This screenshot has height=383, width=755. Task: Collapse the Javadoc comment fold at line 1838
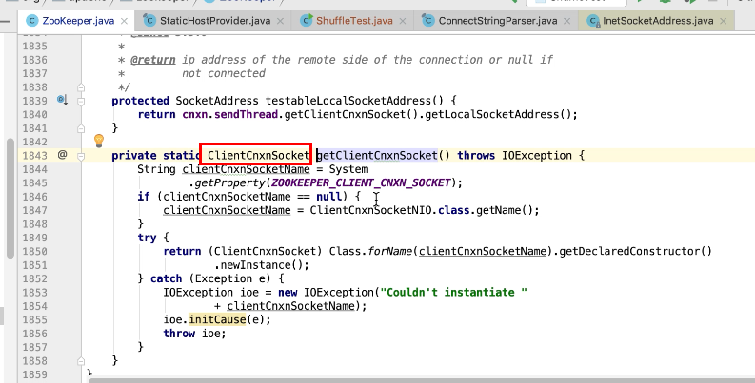click(x=81, y=87)
